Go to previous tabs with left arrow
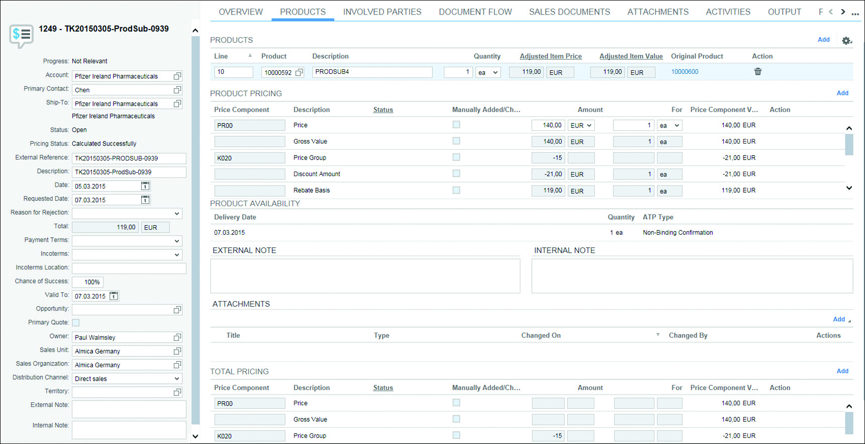Image resolution: width=865 pixels, height=444 pixels. [831, 12]
